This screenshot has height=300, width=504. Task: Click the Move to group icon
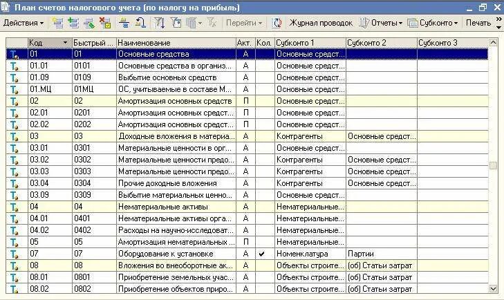point(140,23)
